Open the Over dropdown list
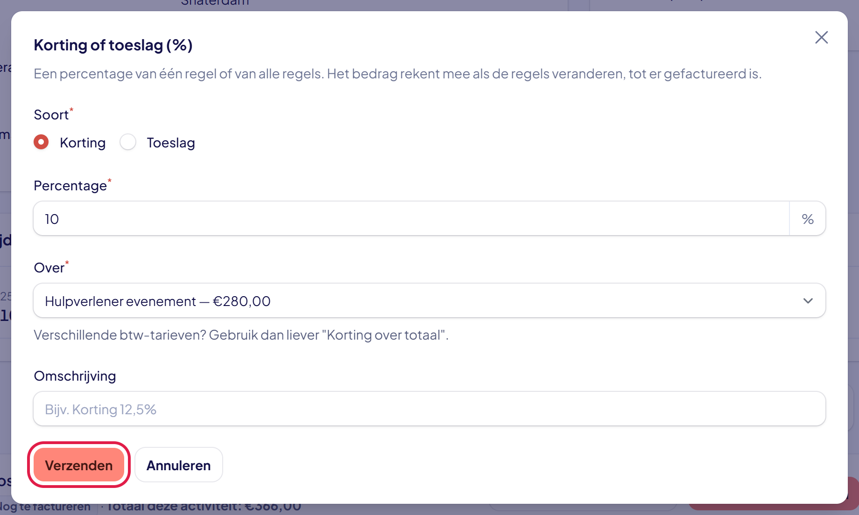Viewport: 859px width, 515px height. (x=429, y=300)
